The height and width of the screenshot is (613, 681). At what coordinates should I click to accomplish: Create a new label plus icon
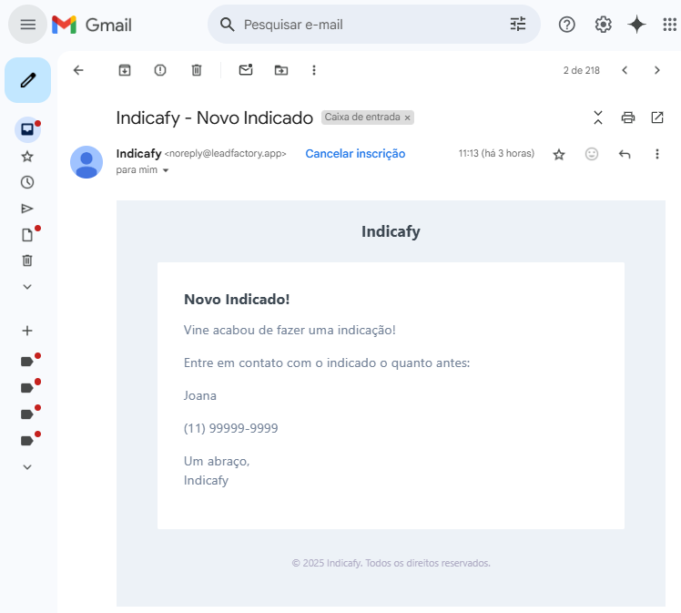[x=27, y=331]
